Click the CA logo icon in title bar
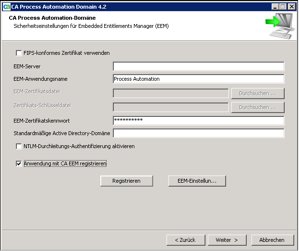This screenshot has height=251, width=299. coord(7,7)
